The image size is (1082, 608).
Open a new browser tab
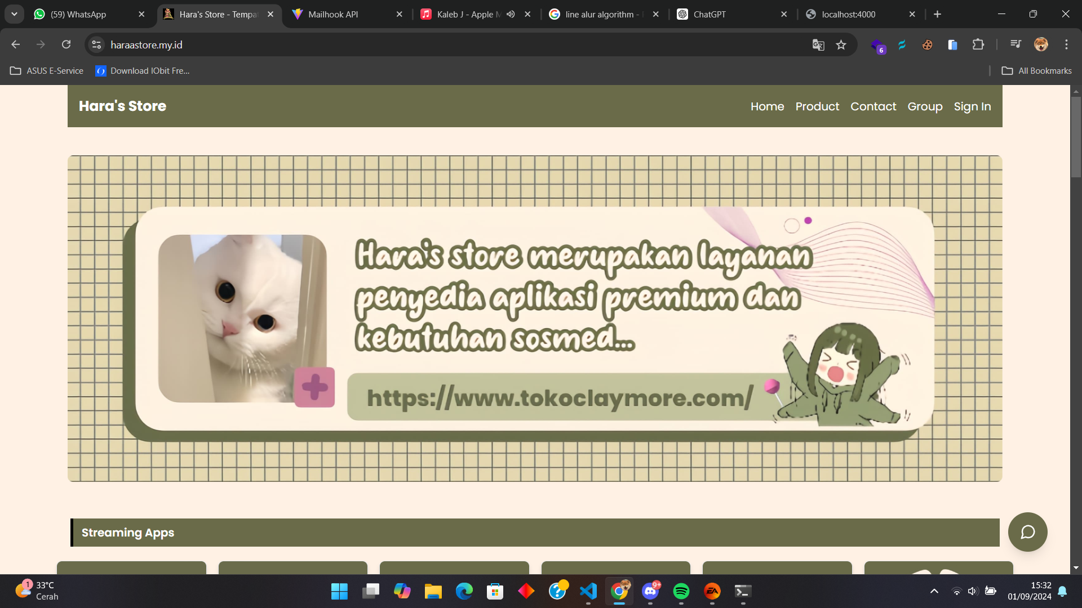[x=937, y=14]
